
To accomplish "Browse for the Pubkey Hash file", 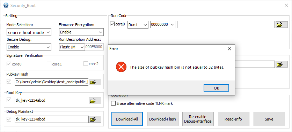I will [x=95, y=82].
